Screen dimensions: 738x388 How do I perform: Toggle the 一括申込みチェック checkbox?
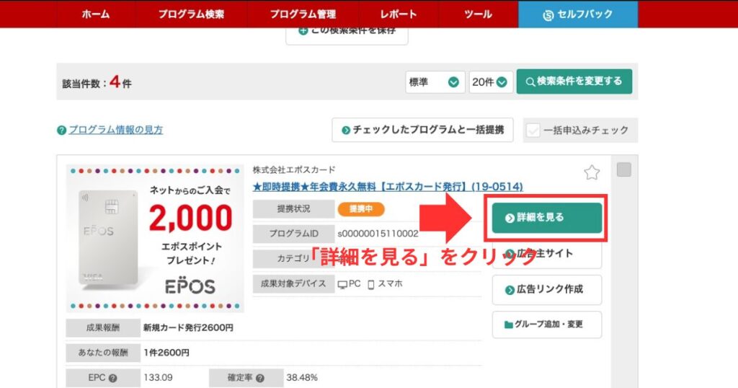coord(533,131)
